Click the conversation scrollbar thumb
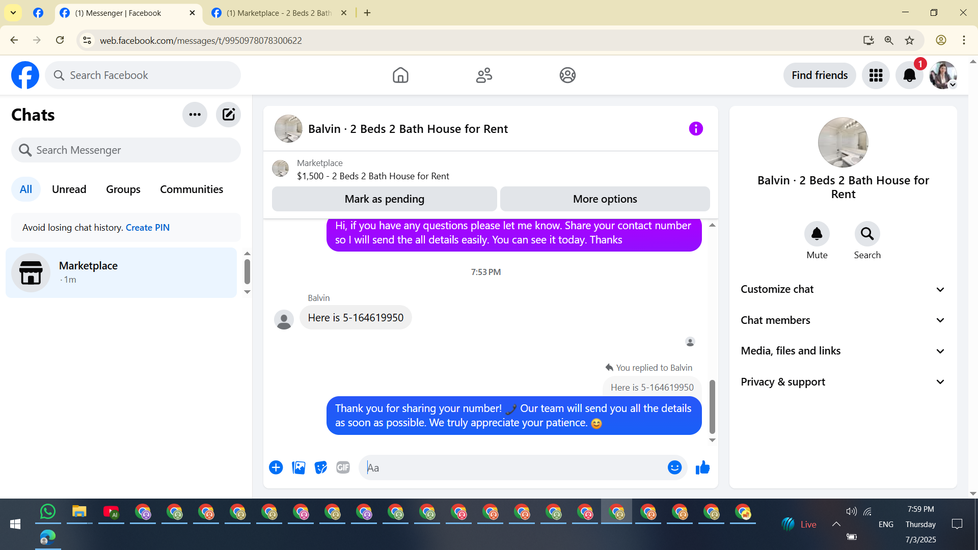This screenshot has height=550, width=978. tap(712, 406)
